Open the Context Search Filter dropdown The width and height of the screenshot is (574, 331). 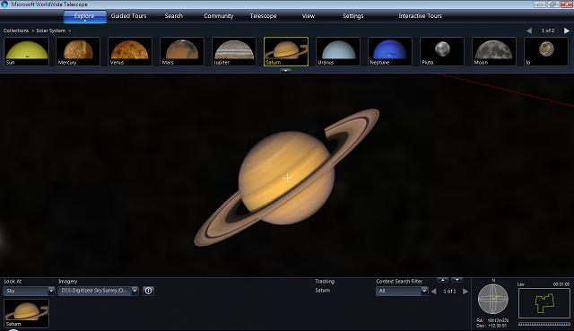coord(402,292)
